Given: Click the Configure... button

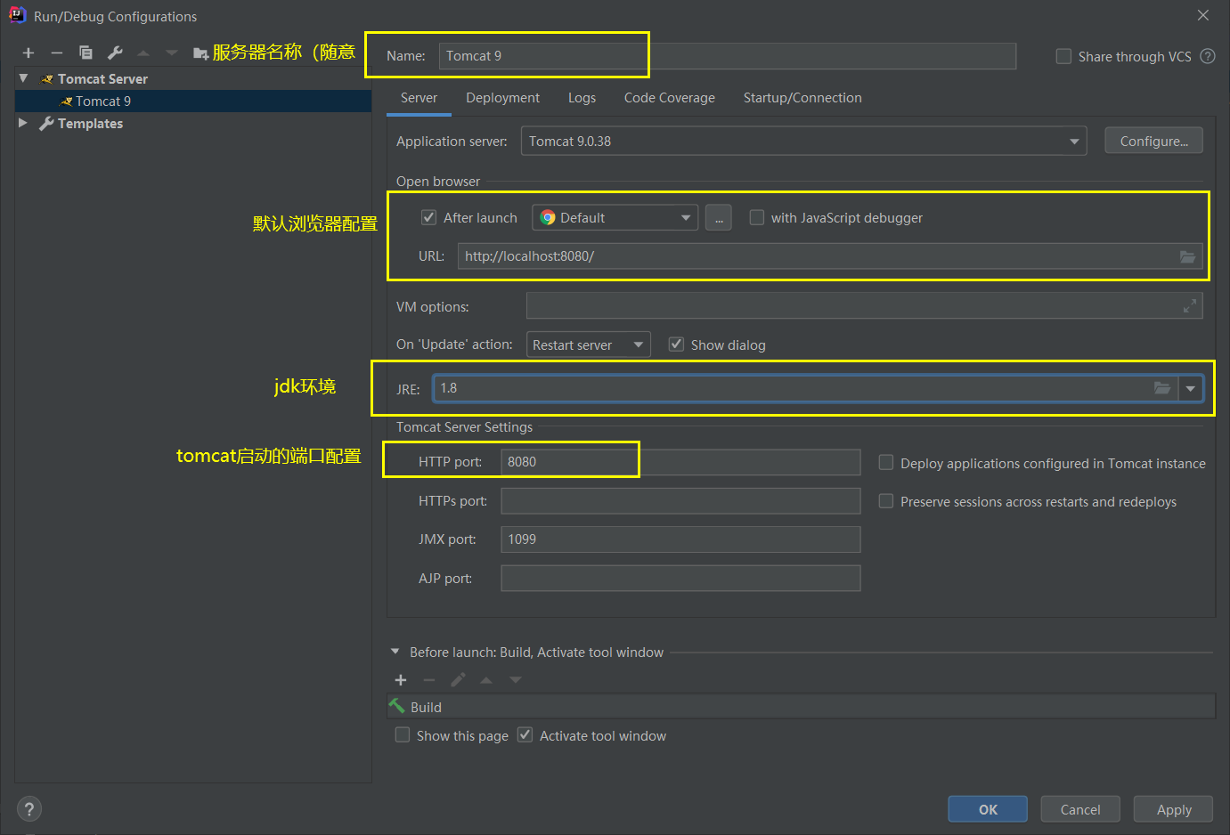Looking at the screenshot, I should (1153, 141).
